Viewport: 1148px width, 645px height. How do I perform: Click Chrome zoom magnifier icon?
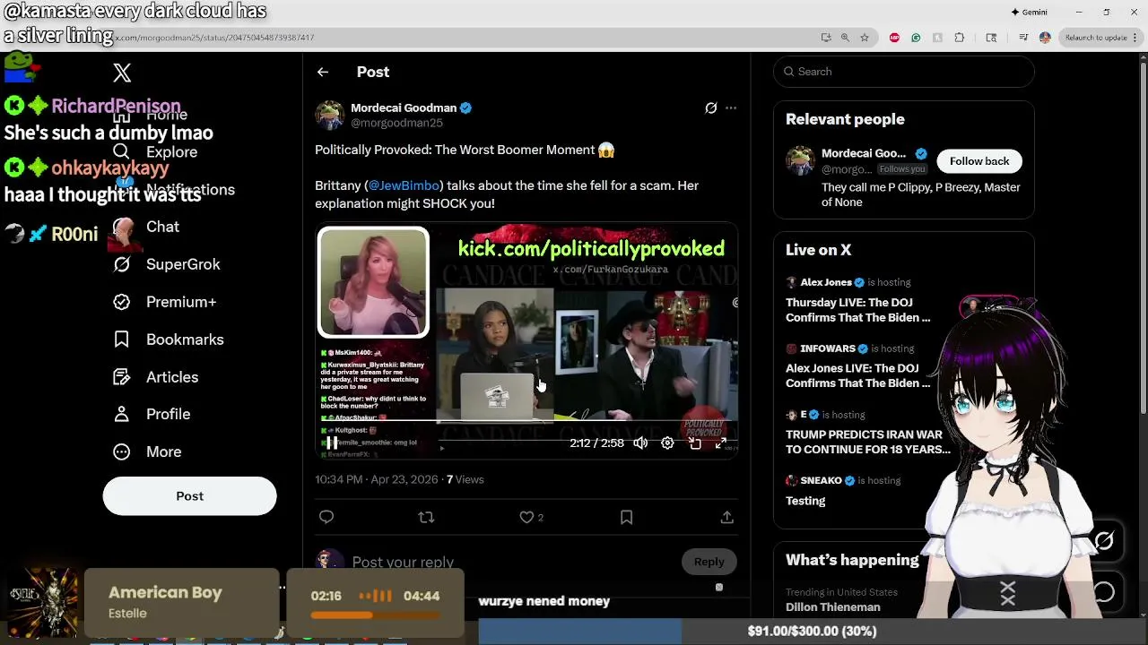click(x=845, y=38)
